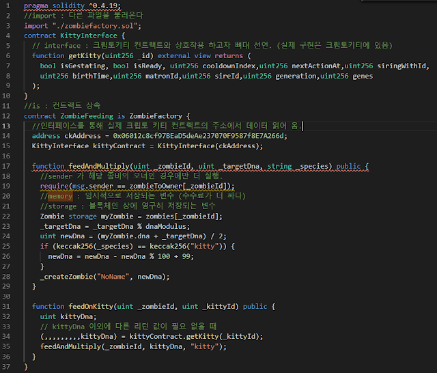Click the "address" type keyword on line 14
Viewport: 437px width, 373px height.
pyautogui.click(x=46, y=136)
